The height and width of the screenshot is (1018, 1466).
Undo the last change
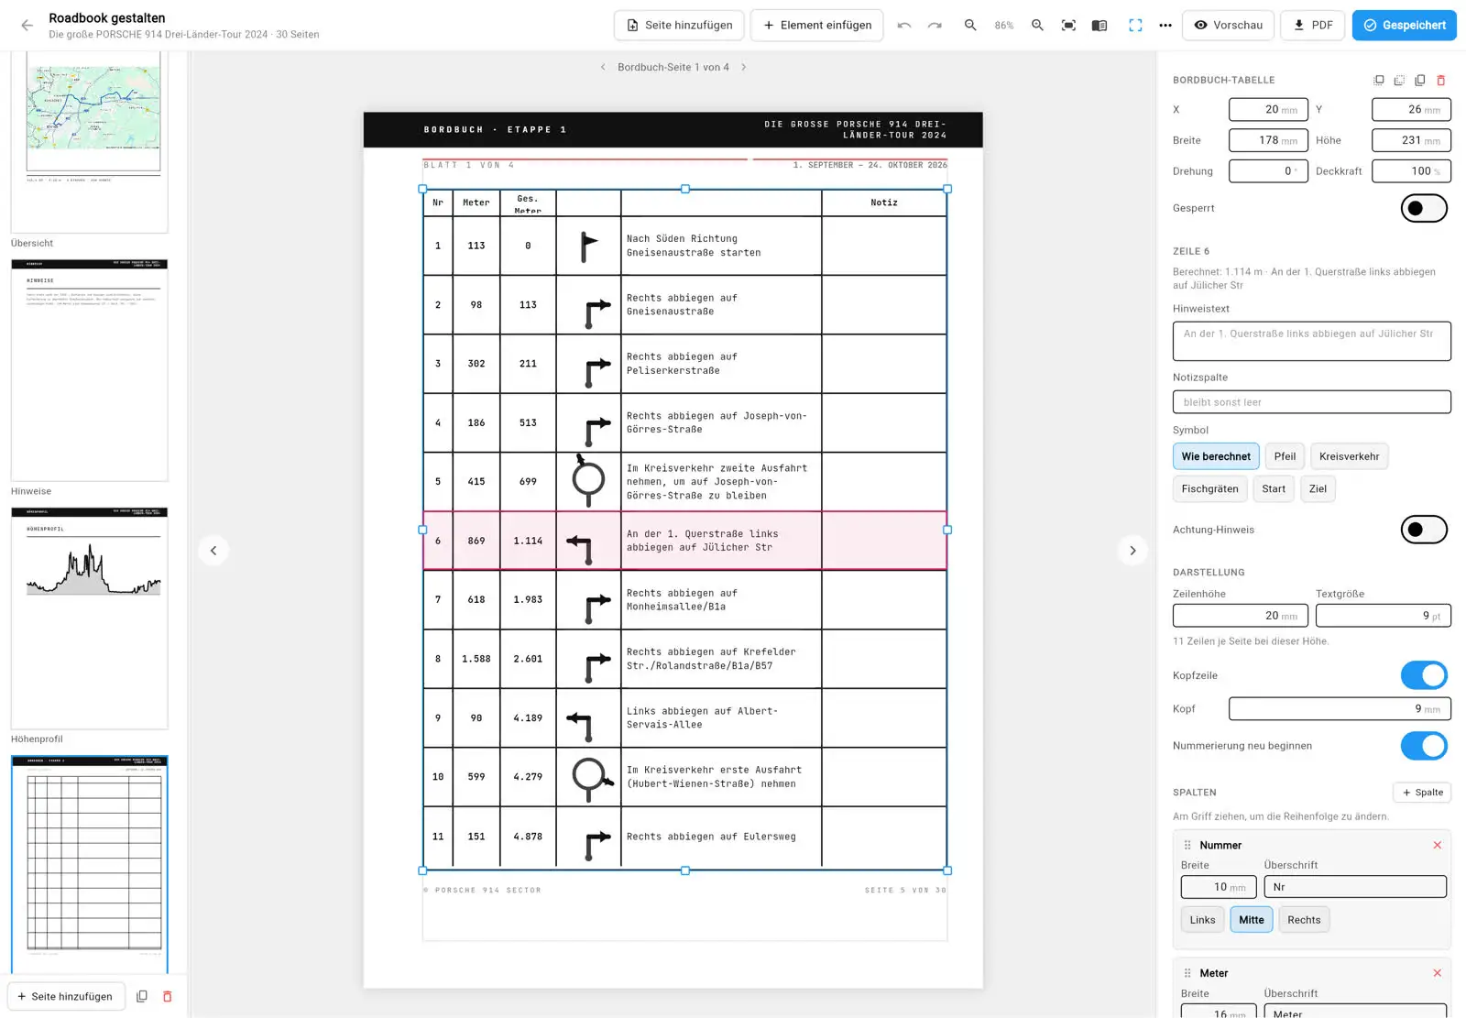coord(904,26)
